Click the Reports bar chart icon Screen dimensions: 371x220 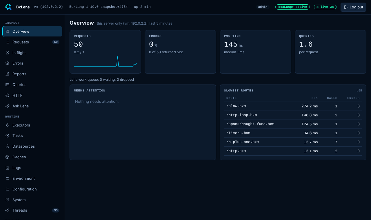pyautogui.click(x=7, y=74)
